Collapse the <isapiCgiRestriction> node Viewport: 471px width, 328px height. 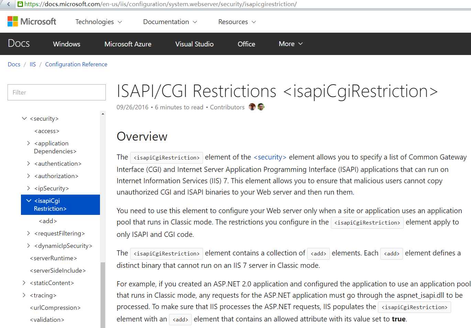point(29,200)
